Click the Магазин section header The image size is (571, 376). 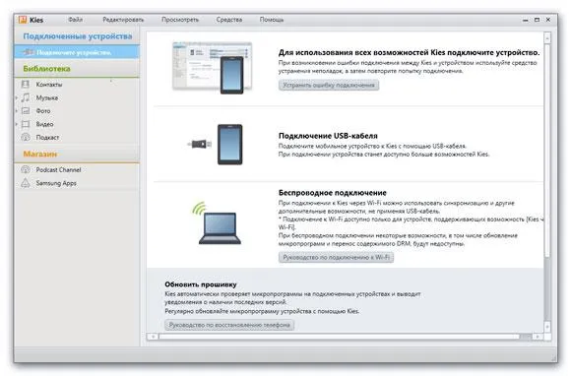40,154
